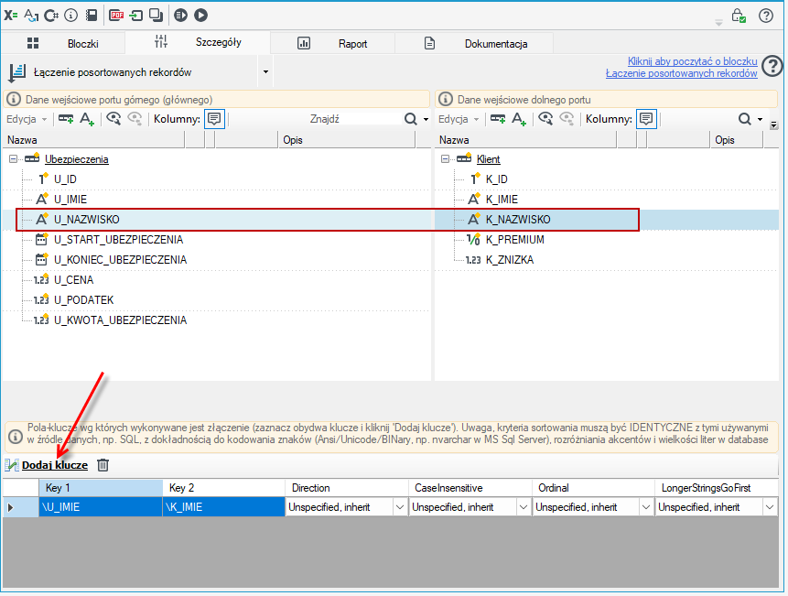
Task: Click the Znajdź search field
Action: 324,119
